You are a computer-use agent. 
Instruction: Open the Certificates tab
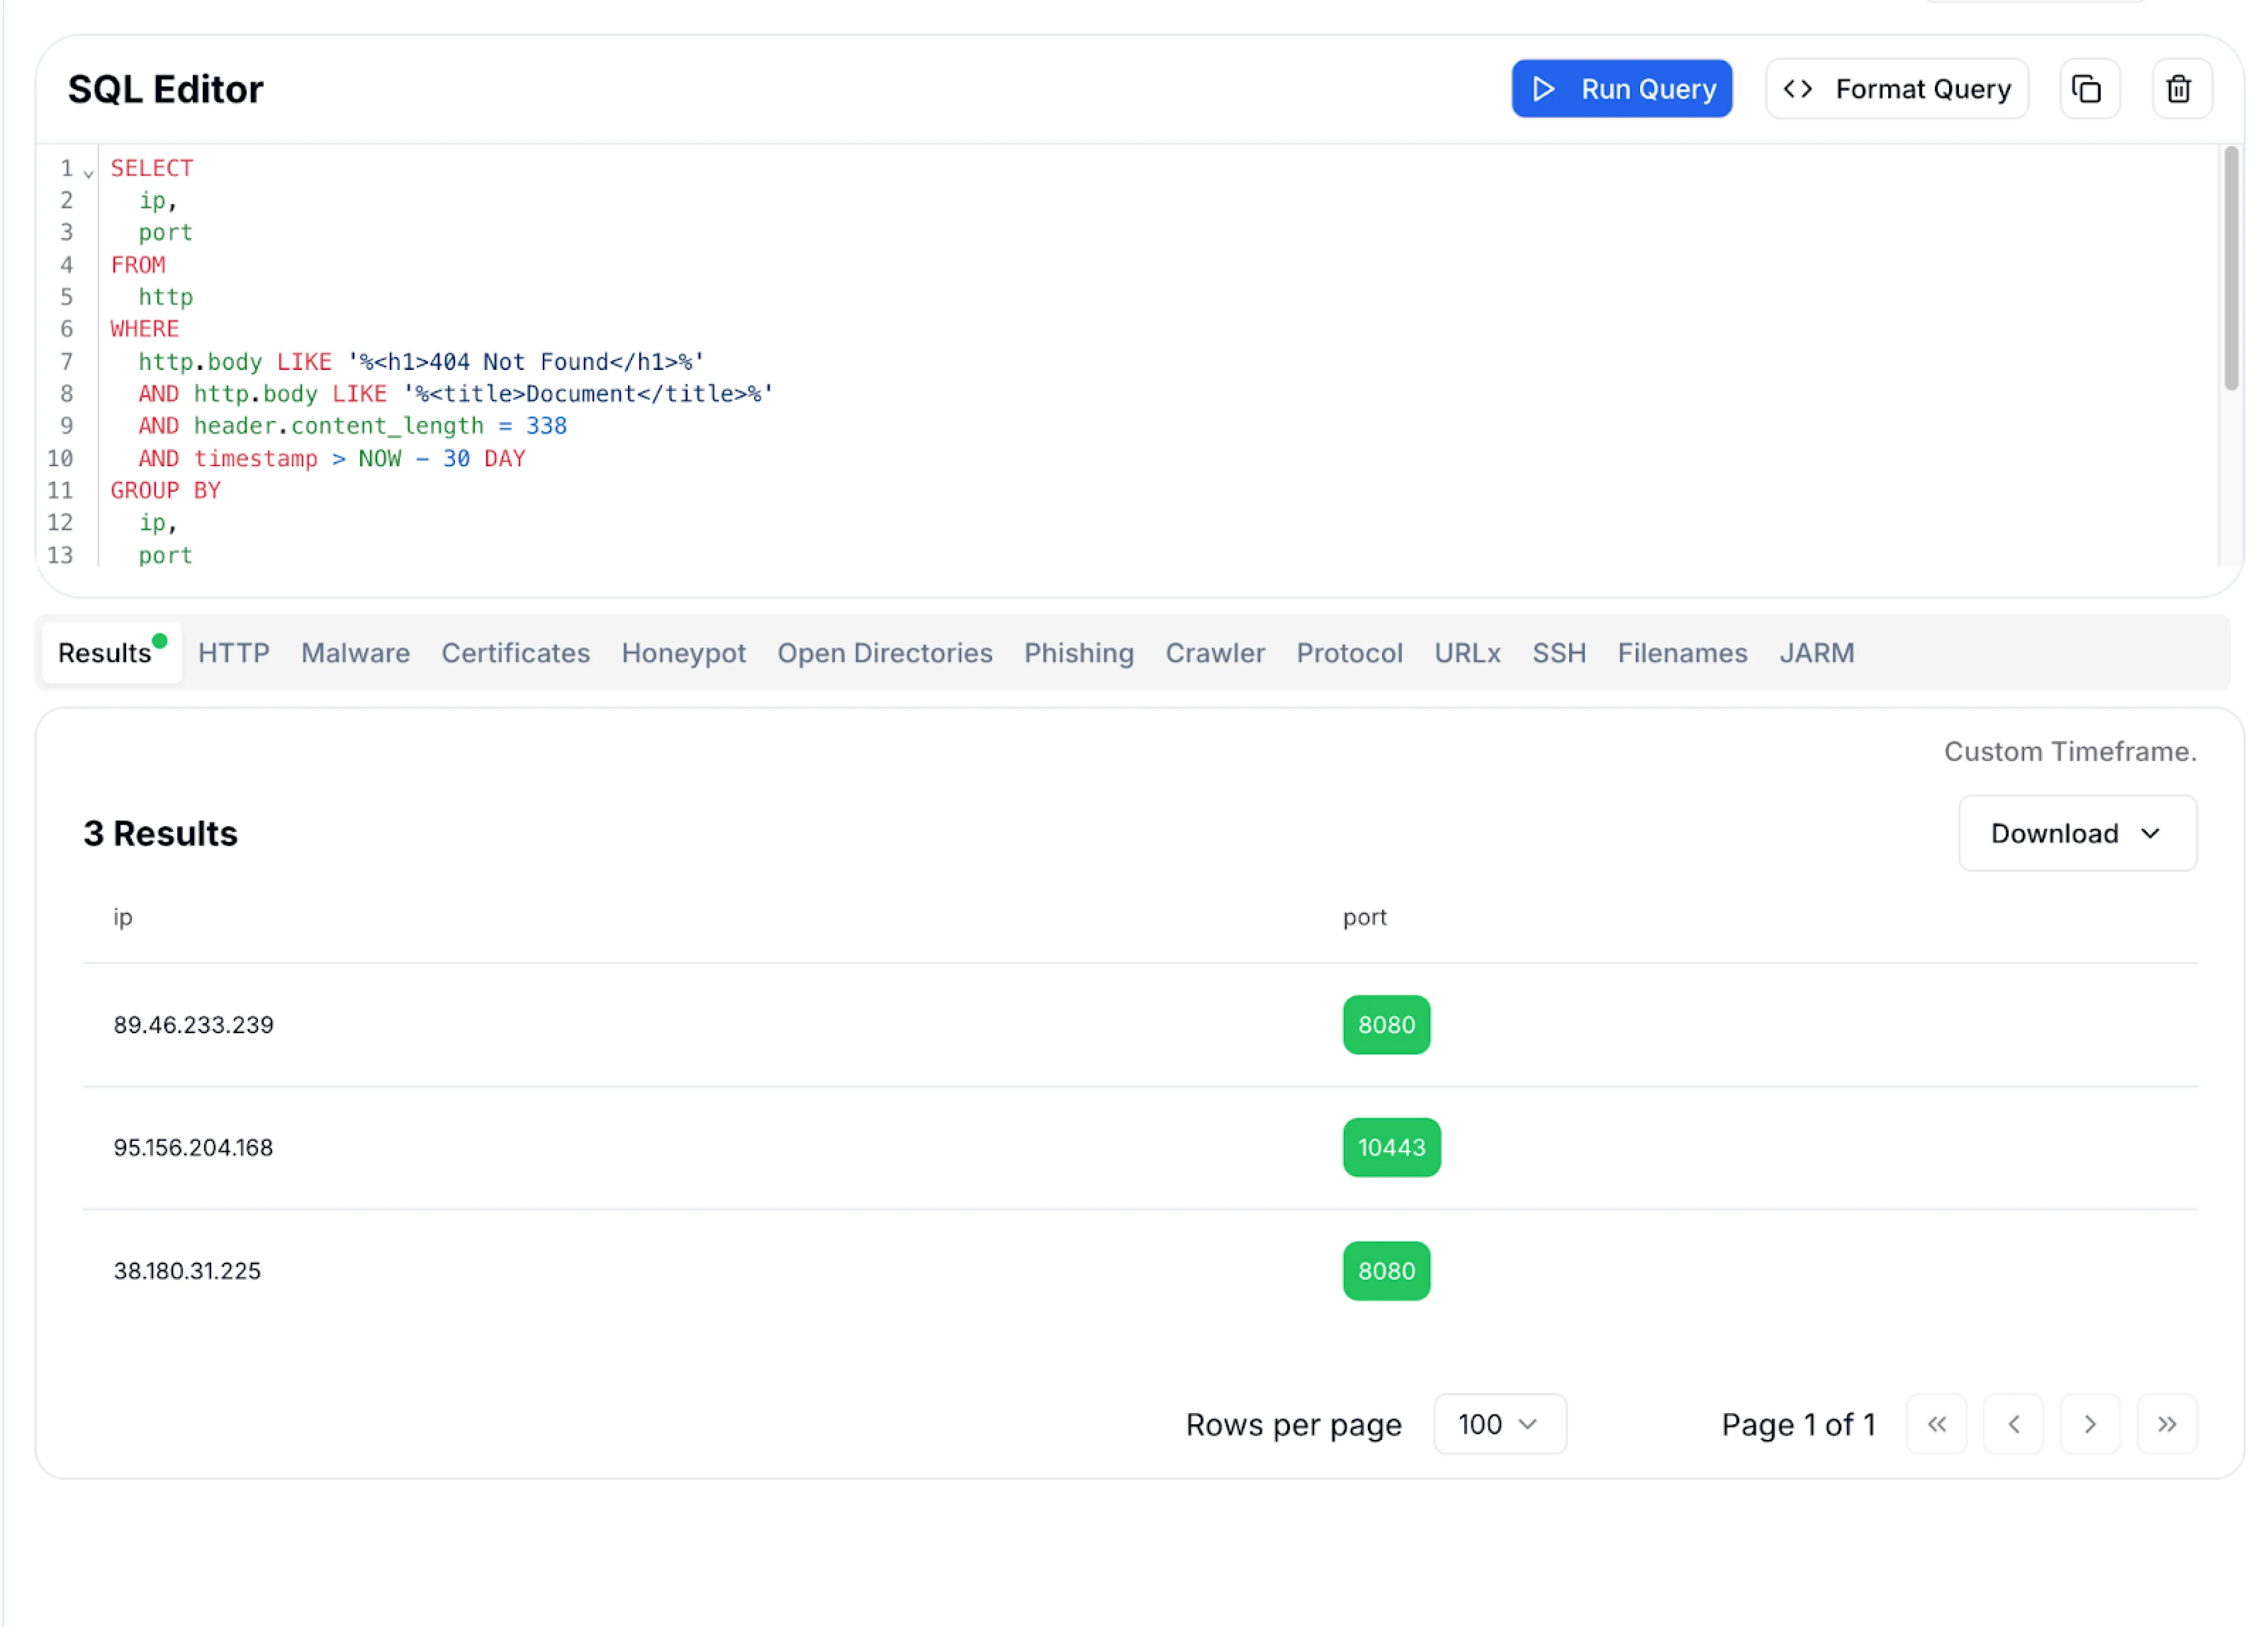tap(515, 653)
